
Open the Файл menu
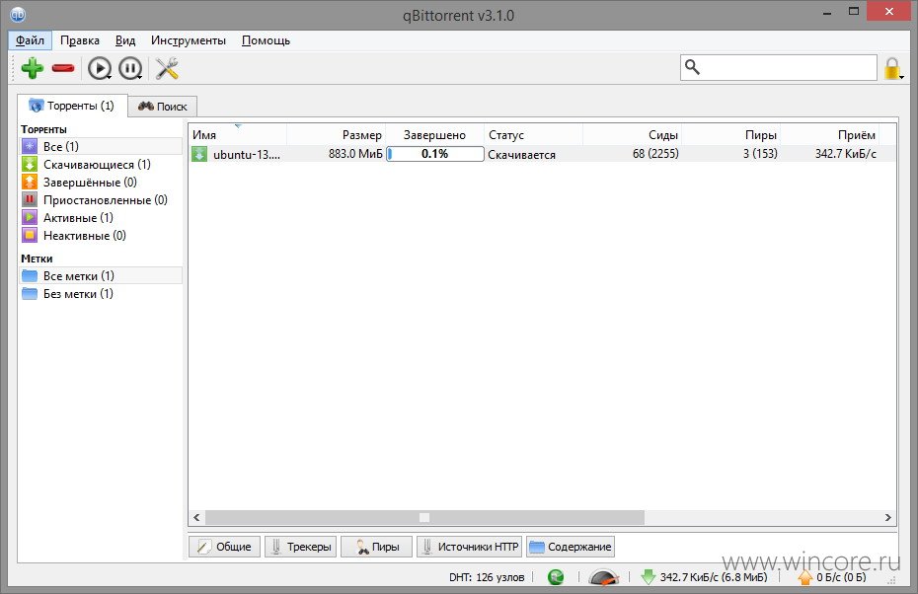30,40
